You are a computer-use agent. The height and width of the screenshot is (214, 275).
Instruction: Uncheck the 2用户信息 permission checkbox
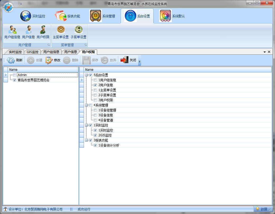coord(95,85)
